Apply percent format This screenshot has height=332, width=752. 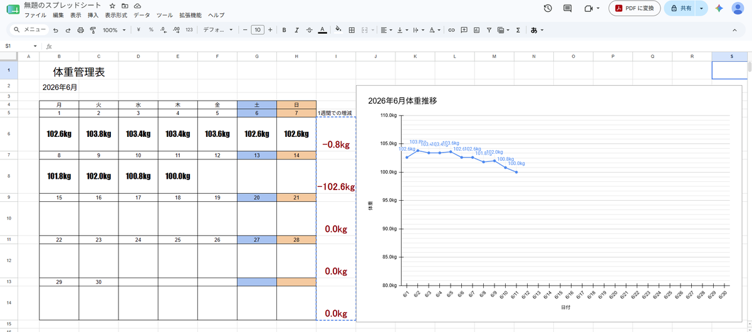tap(151, 29)
